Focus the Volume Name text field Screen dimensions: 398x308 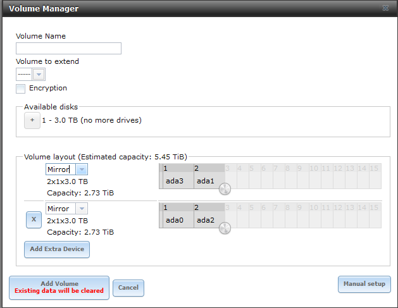click(68, 49)
